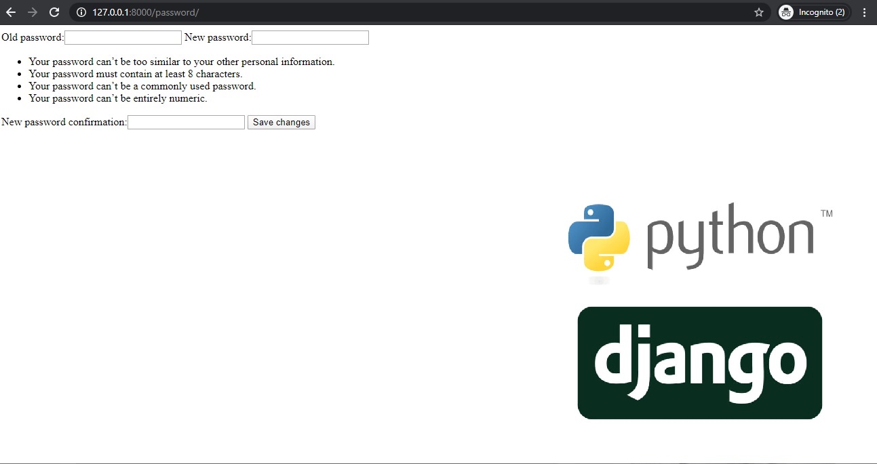The height and width of the screenshot is (464, 877).
Task: Click the personal information requirement text
Action: (182, 62)
